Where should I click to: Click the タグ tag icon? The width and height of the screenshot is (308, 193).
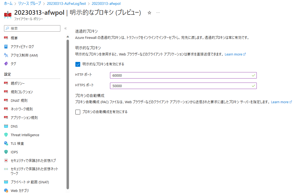[6, 64]
